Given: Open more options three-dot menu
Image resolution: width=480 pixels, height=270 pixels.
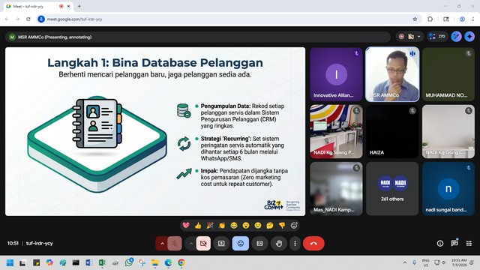Looking at the screenshot, I should (295, 243).
